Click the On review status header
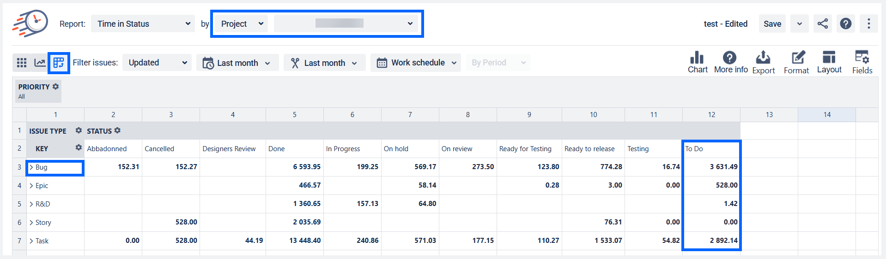 tap(468, 149)
